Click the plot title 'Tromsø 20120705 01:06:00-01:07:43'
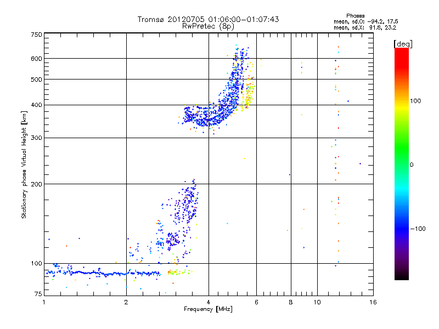Viewport: 439px width, 329px height. click(208, 19)
